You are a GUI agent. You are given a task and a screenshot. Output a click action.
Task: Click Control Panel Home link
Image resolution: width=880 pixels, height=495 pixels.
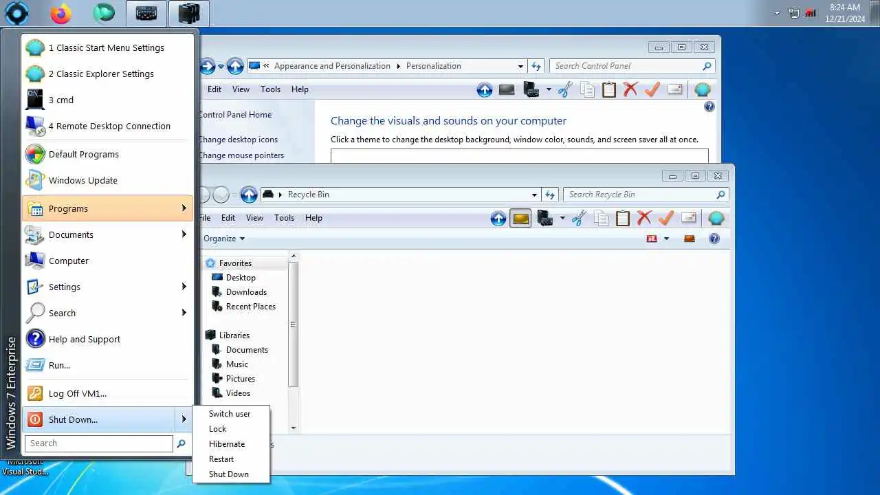coord(234,115)
